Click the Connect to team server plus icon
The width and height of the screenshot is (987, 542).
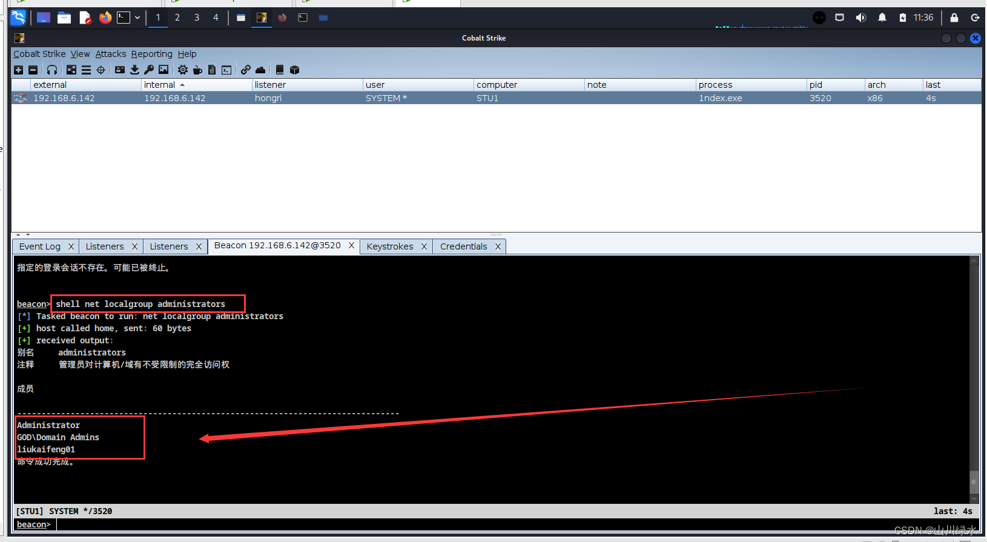pos(18,70)
